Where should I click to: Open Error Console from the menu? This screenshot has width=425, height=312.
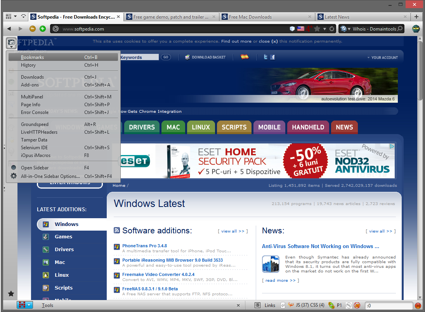[63, 112]
